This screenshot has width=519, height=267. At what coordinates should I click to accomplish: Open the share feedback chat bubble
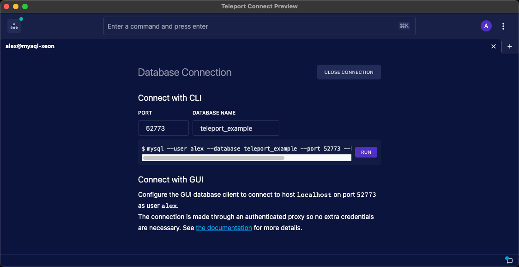[x=509, y=260]
